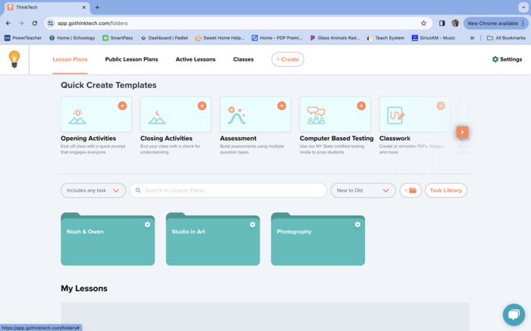Select the Classes tab
Image resolution: width=531 pixels, height=331 pixels.
pos(244,59)
